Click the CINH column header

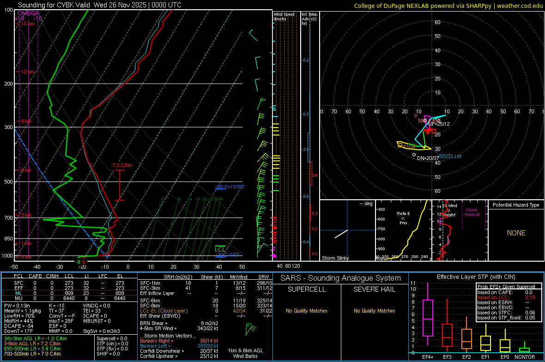(x=53, y=276)
